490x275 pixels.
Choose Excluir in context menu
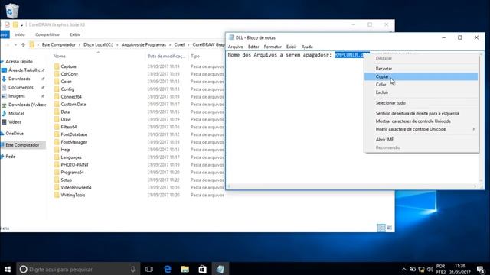click(x=421, y=92)
